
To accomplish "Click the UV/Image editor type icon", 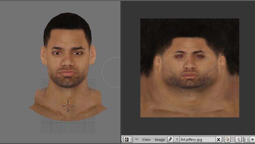I will tap(126, 139).
